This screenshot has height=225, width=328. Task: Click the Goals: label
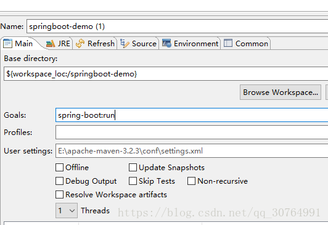[x=15, y=115]
